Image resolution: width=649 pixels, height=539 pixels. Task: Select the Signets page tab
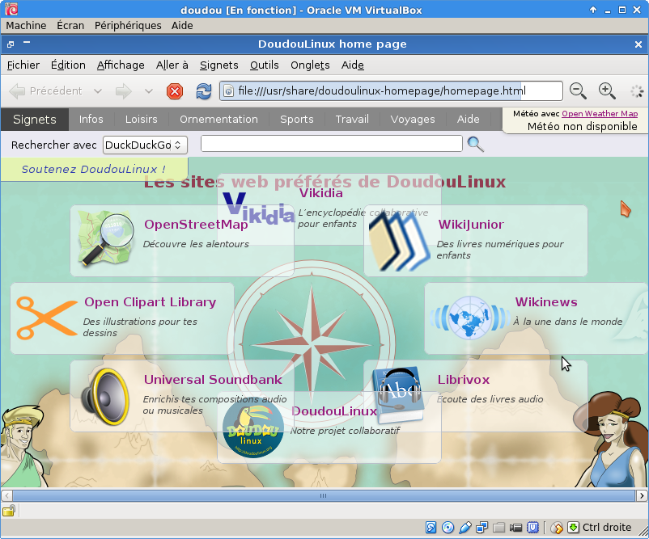(34, 120)
